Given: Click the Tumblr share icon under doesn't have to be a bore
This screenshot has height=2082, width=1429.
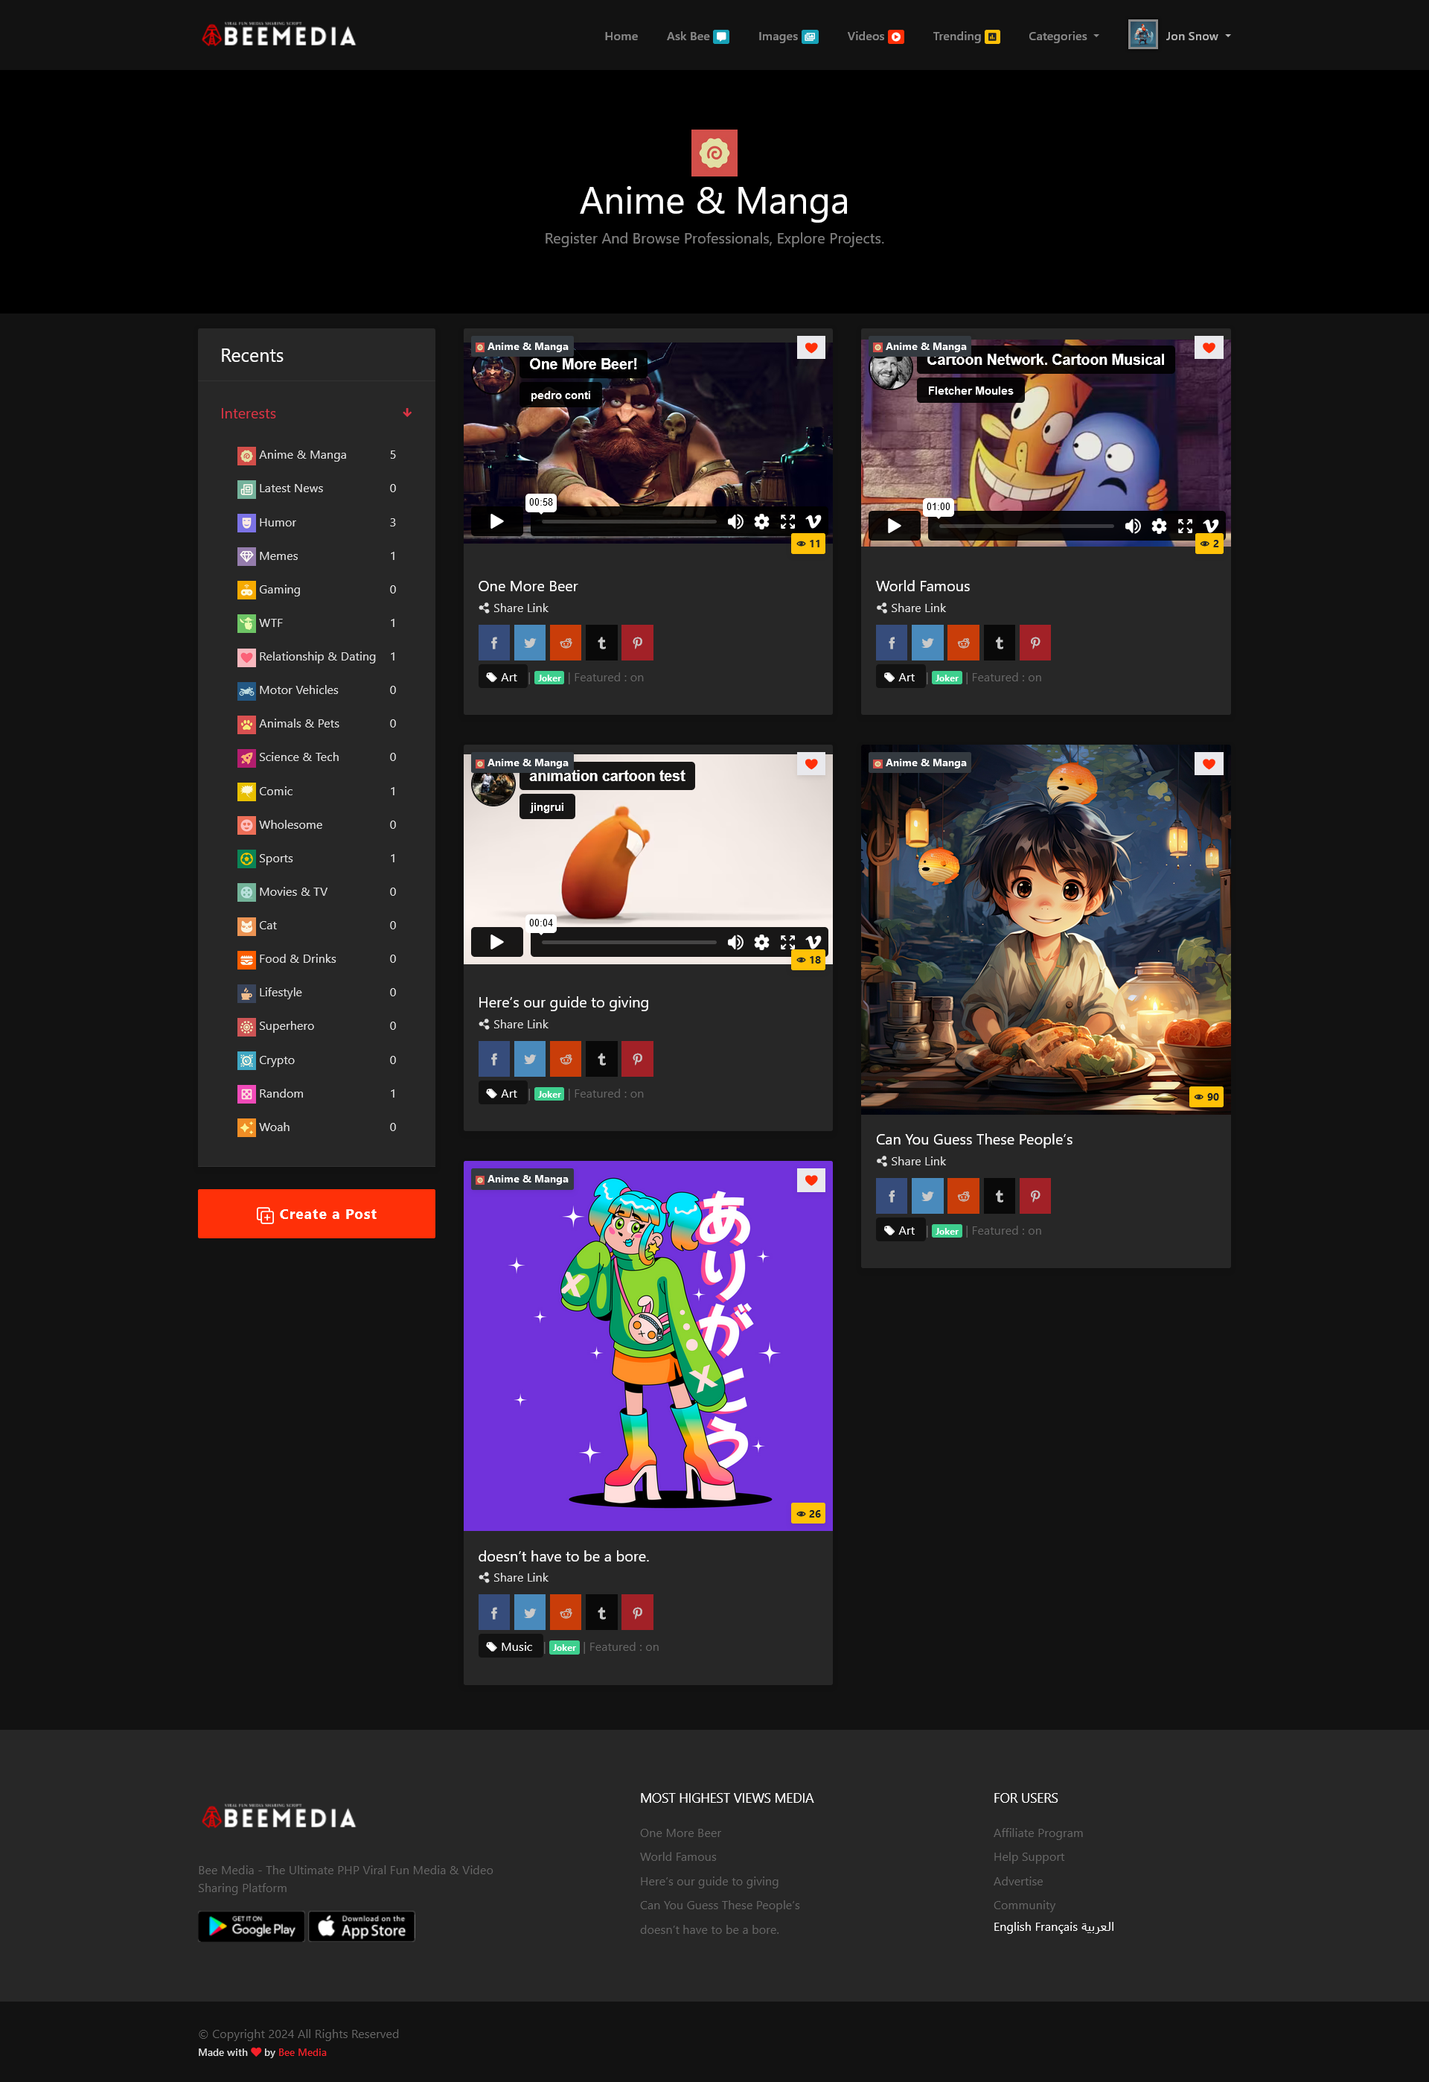Looking at the screenshot, I should point(601,1611).
